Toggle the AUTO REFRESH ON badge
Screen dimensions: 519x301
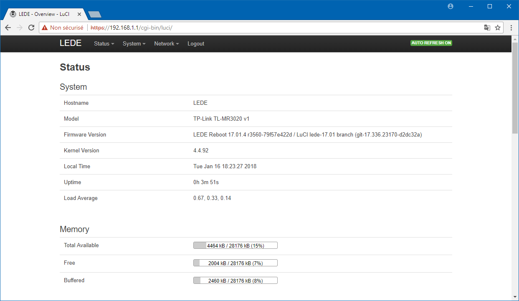[431, 43]
